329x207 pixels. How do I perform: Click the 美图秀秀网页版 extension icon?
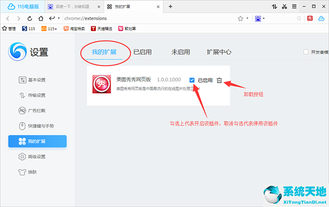[x=102, y=84]
